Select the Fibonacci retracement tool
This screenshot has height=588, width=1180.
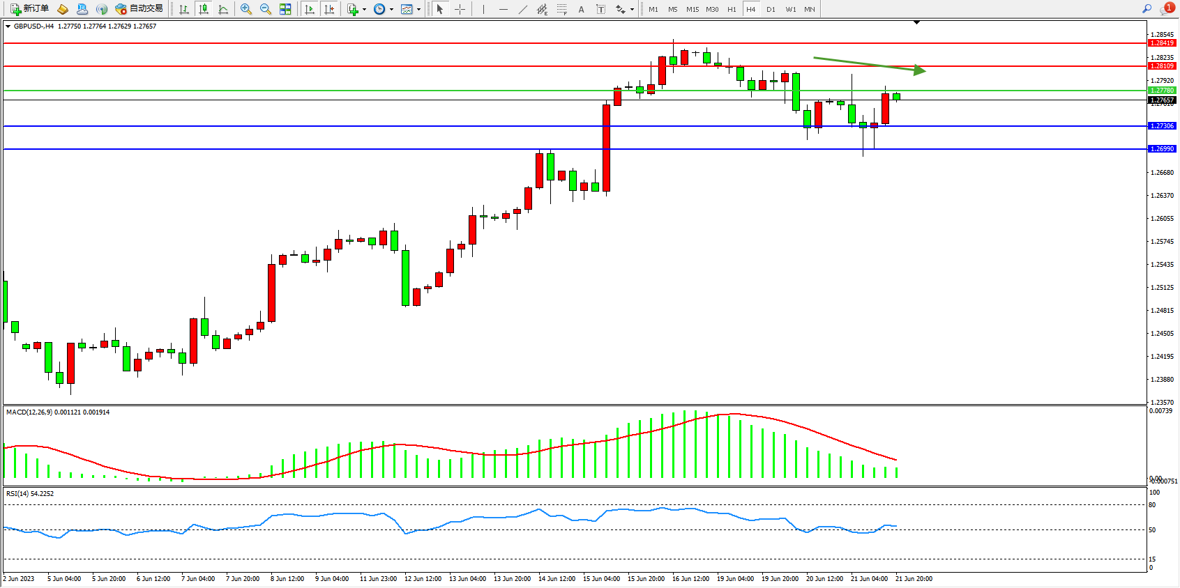[561, 9]
